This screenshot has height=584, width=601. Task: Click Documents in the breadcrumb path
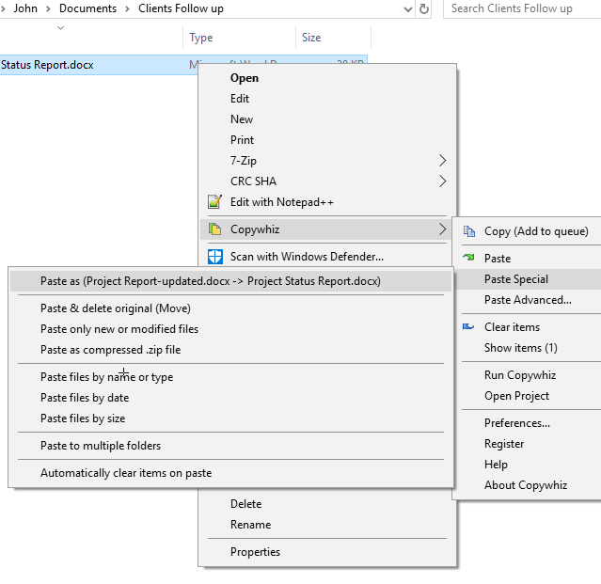87,8
